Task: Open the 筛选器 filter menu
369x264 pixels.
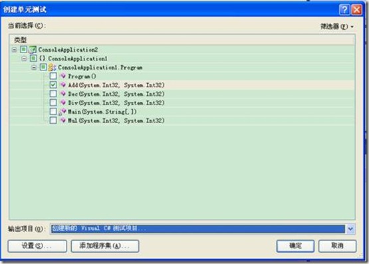Action: (337, 27)
